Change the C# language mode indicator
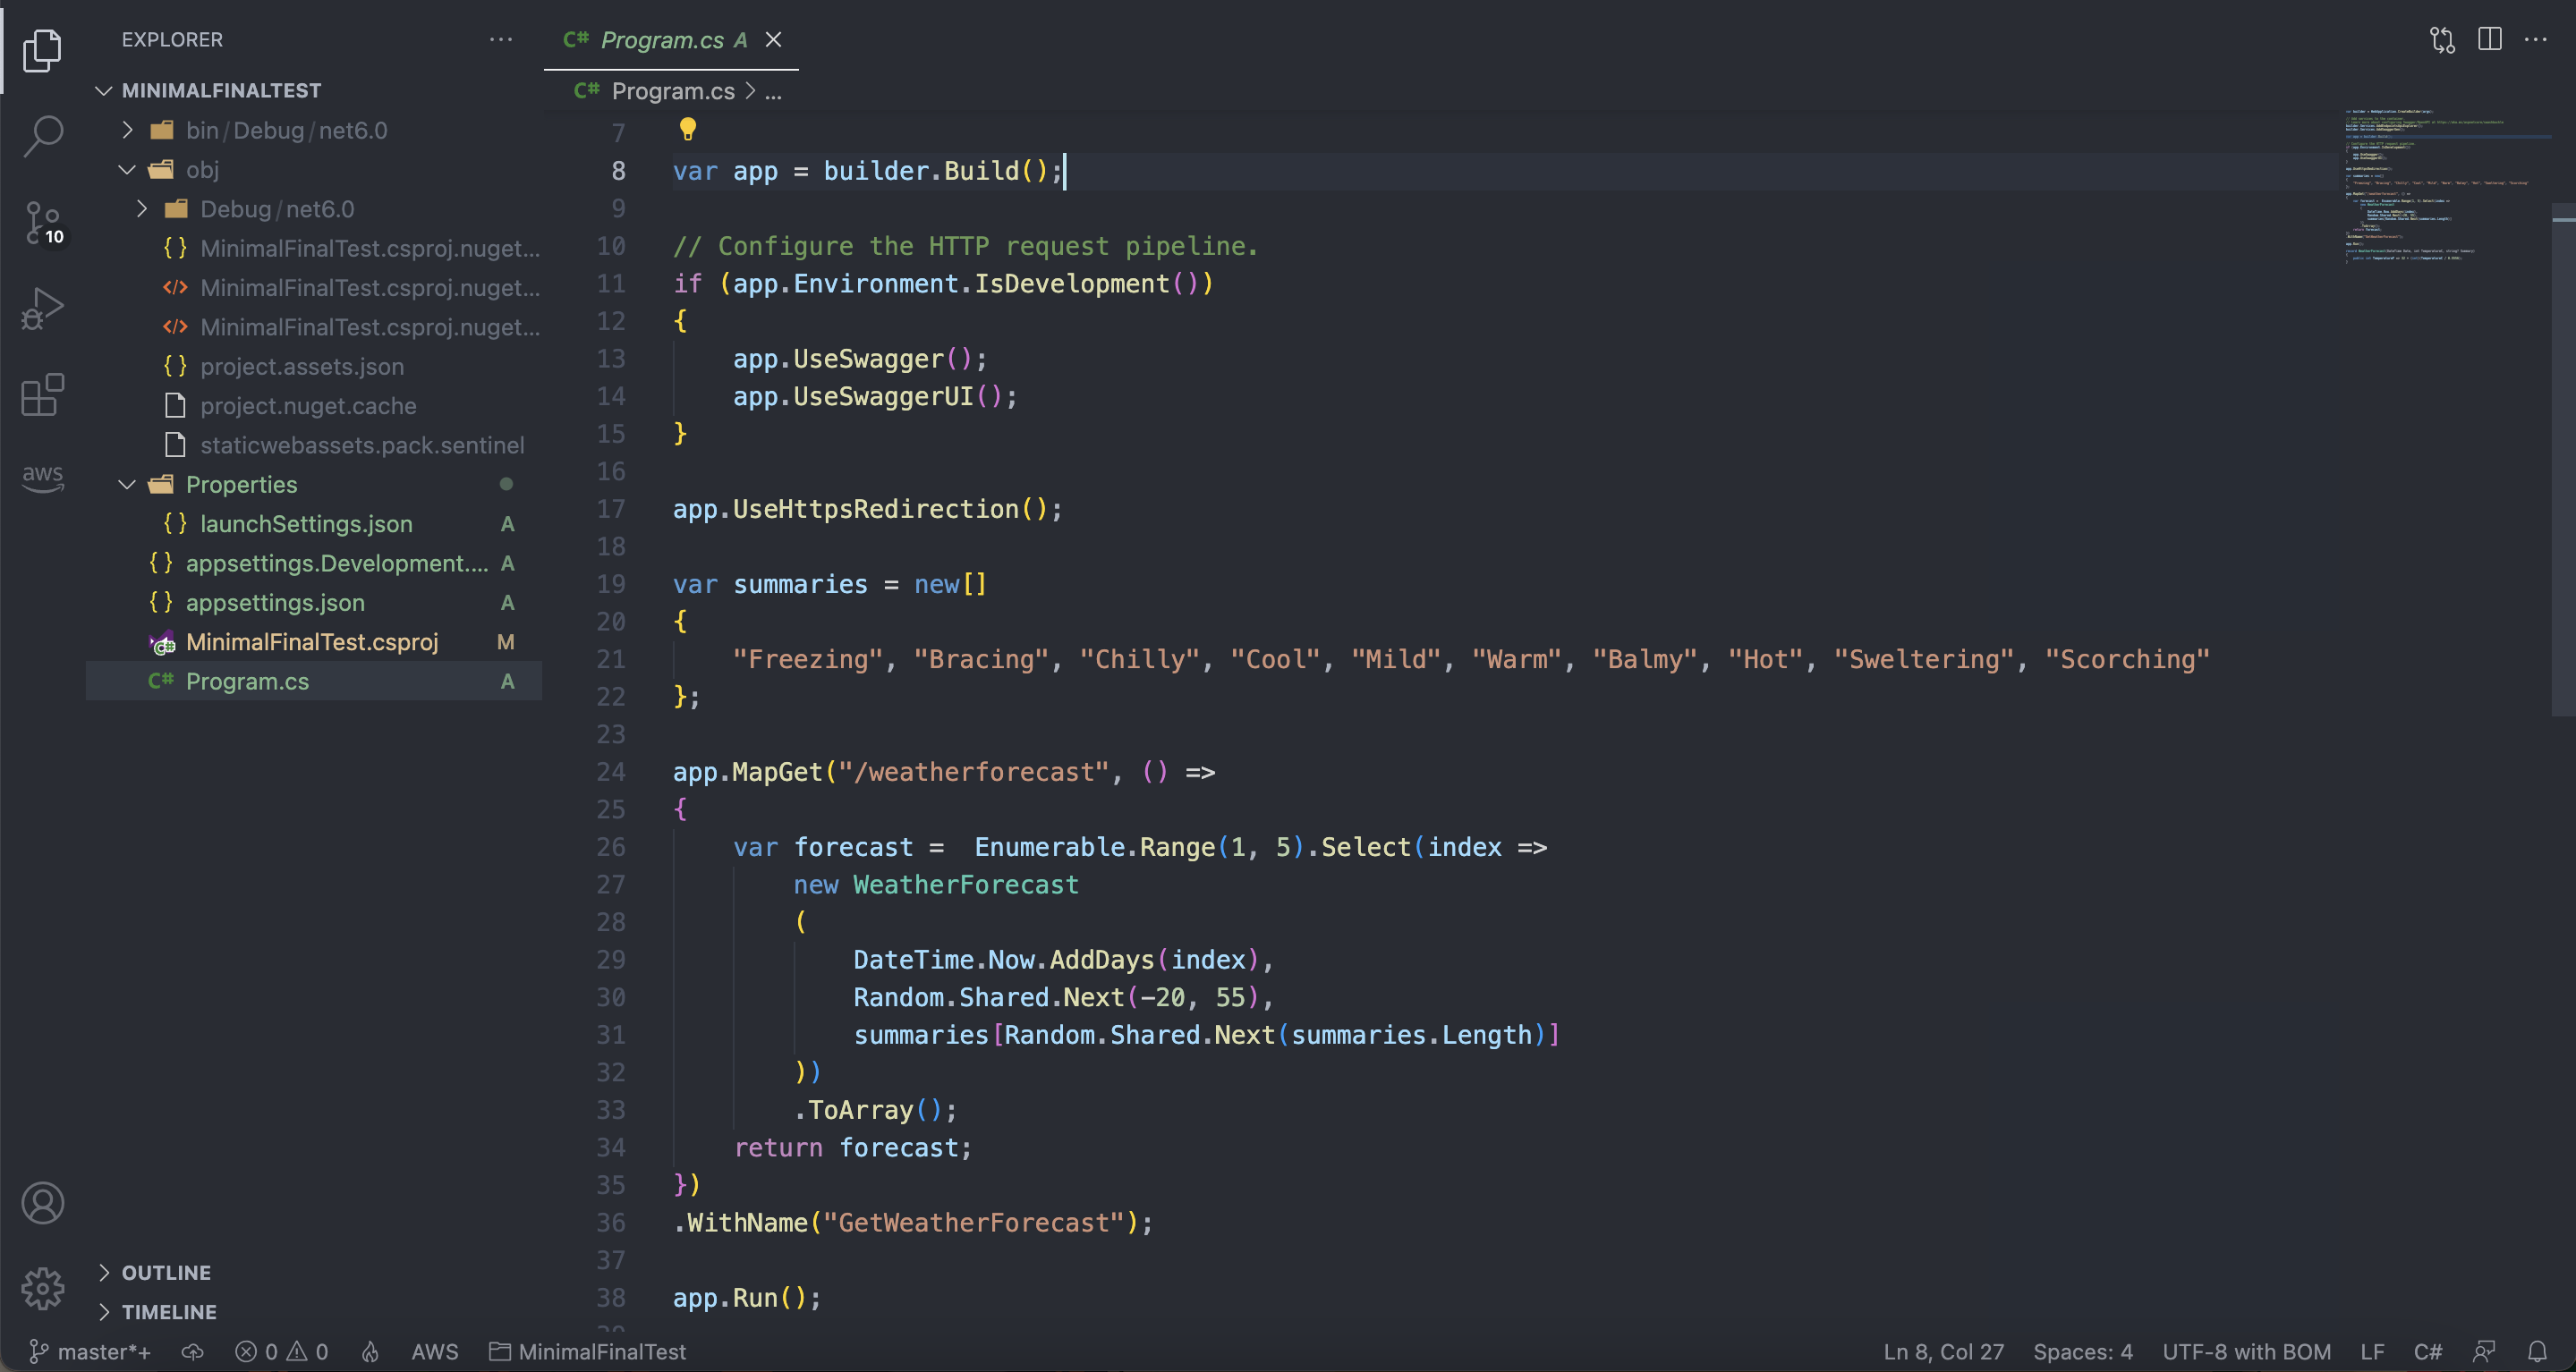Image resolution: width=2576 pixels, height=1372 pixels. tap(2427, 1351)
